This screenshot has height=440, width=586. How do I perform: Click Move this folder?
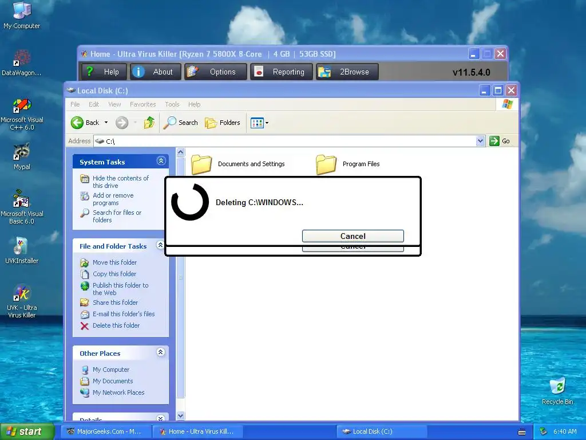[x=114, y=262]
